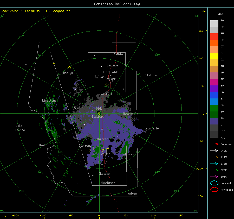Viewport: 234px width, 219px height.
Task: Click the Blackfalds town label
Action: 110,72
